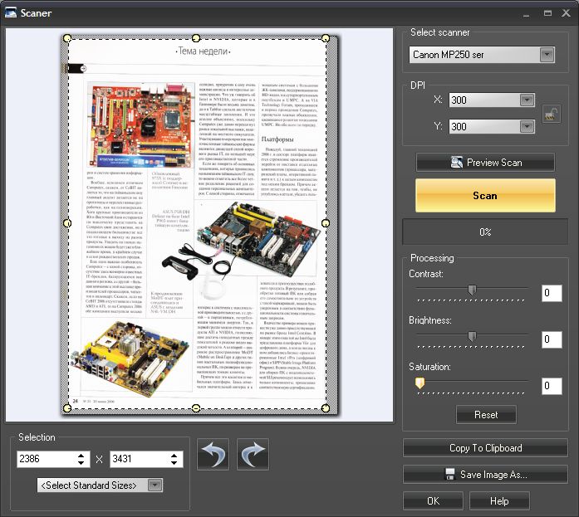Expand the Y DPI dropdown
Screen dimensions: 579x517
point(525,127)
